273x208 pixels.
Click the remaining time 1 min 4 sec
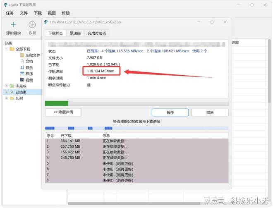click(x=96, y=78)
